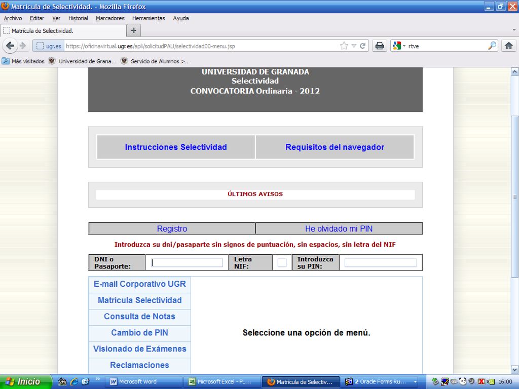Click the forward navigation arrow
The height and width of the screenshot is (389, 519).
pos(23,46)
